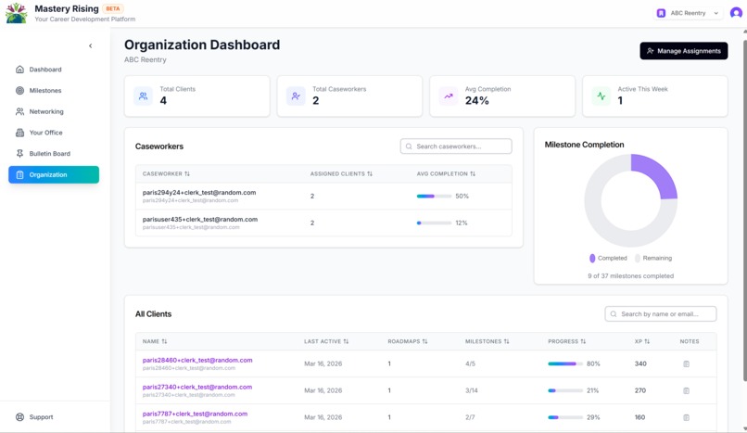This screenshot has width=747, height=433.
Task: Click the XP value 270
Action: point(640,390)
